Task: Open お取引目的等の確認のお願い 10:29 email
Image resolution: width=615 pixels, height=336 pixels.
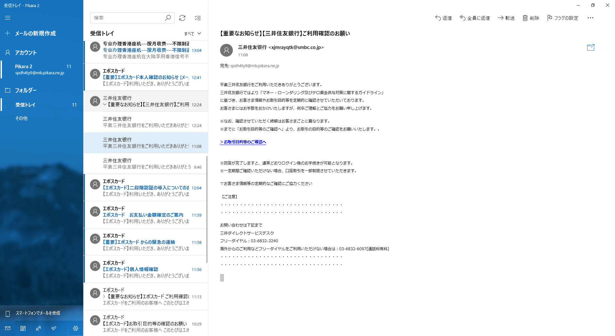Action: coord(146,323)
